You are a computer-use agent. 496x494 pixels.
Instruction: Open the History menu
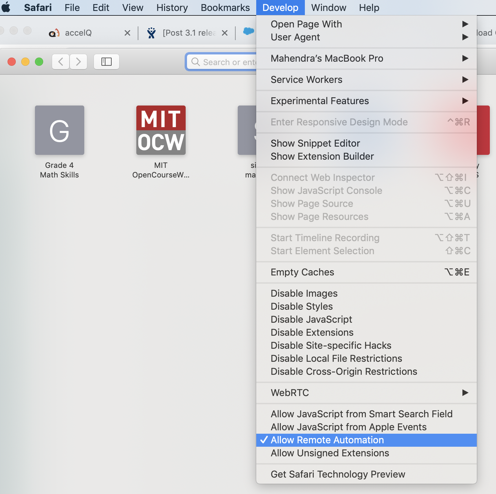172,8
